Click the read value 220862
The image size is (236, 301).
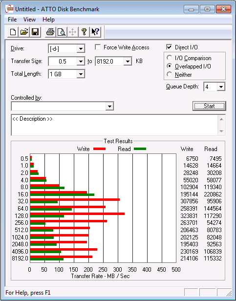[x=213, y=194]
